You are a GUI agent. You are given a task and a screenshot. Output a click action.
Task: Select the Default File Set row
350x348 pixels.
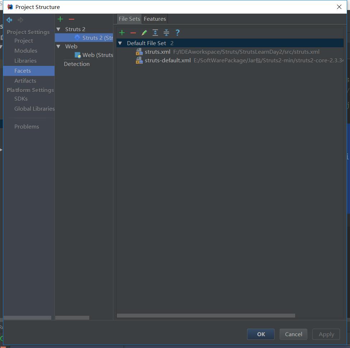pos(230,43)
